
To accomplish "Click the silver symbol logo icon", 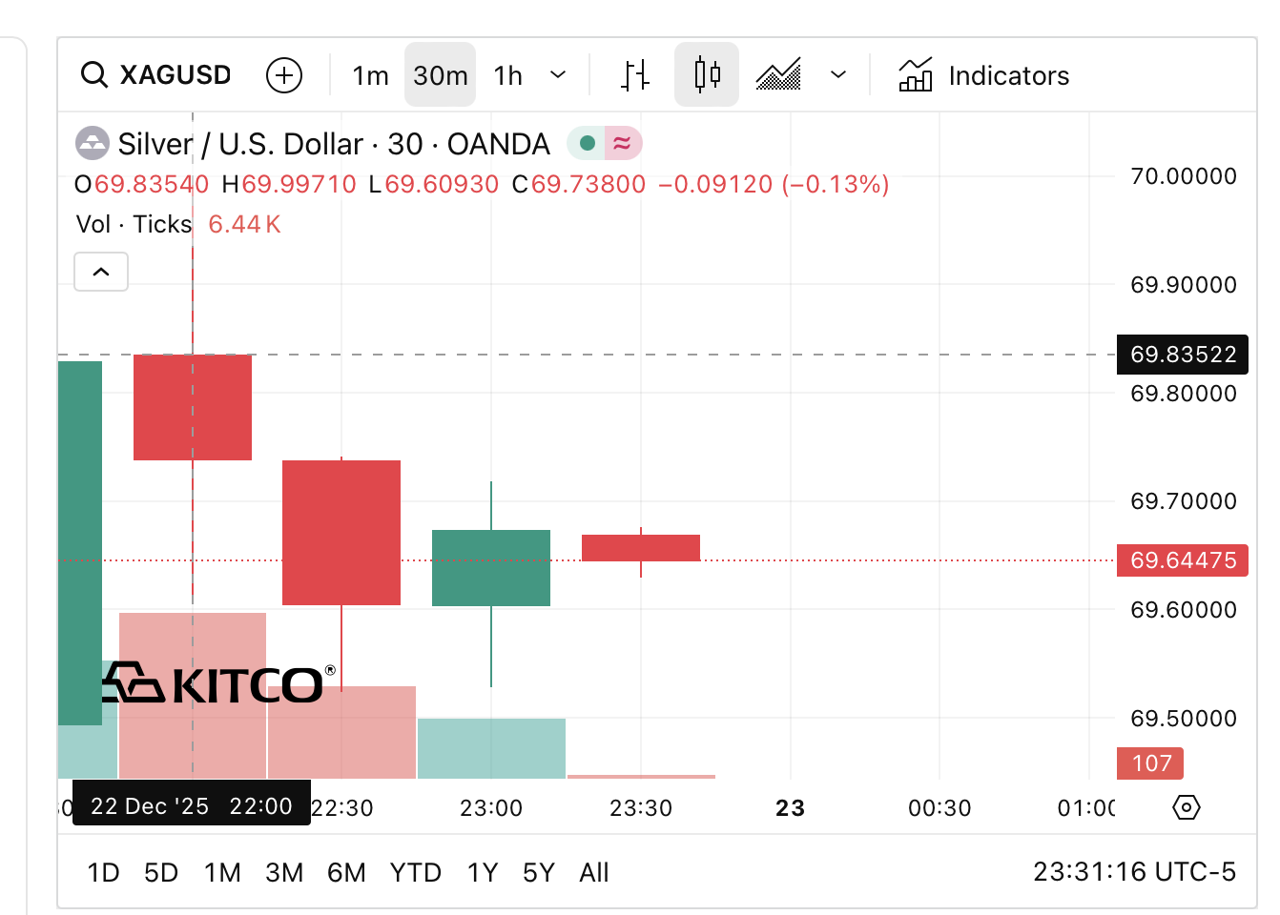I will point(93,144).
